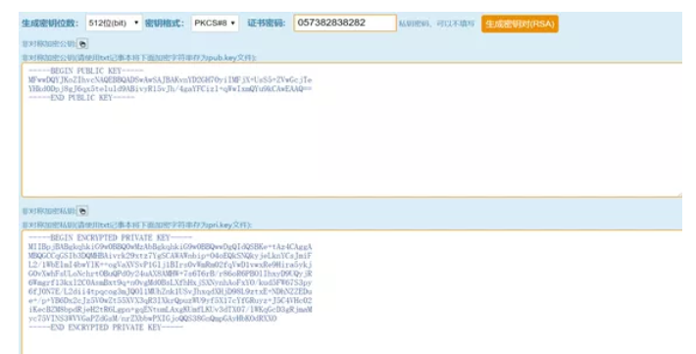
Task: Click the '-----BEGIN ENCRYPTED PRIVATE KEY-----' line
Action: coord(111,238)
